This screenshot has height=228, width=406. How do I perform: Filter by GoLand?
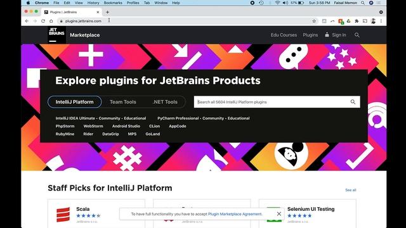coord(152,134)
